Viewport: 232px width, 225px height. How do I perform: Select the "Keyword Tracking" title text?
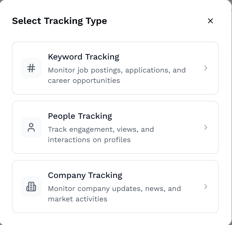(83, 57)
